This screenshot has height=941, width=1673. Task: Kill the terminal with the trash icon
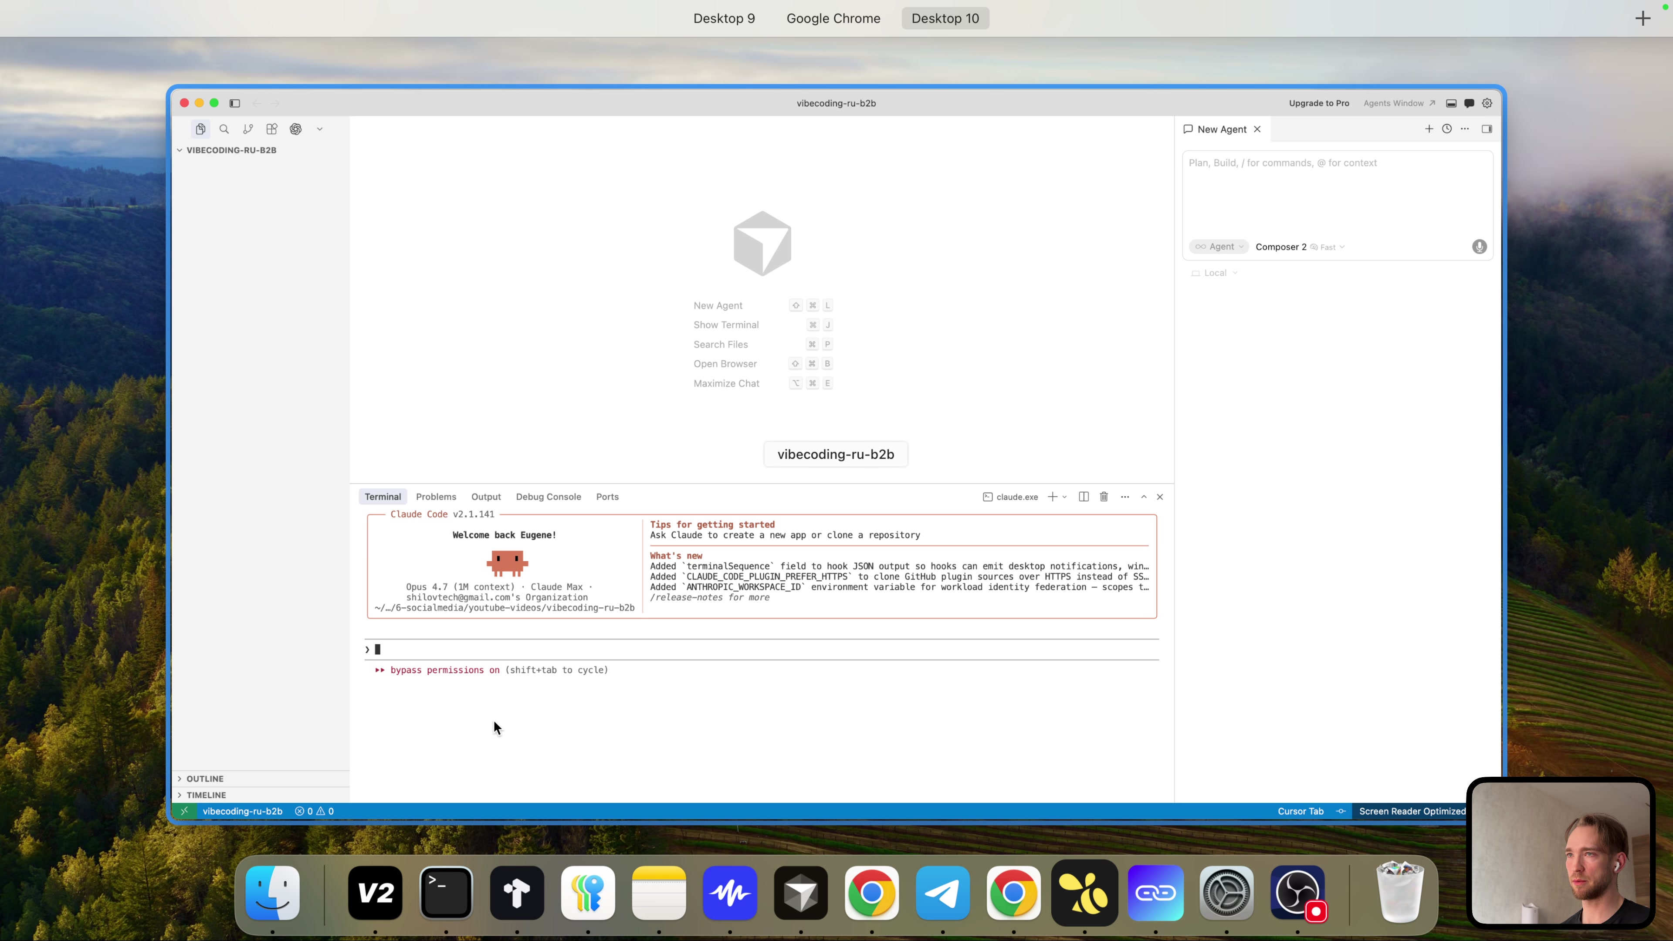[x=1104, y=497]
